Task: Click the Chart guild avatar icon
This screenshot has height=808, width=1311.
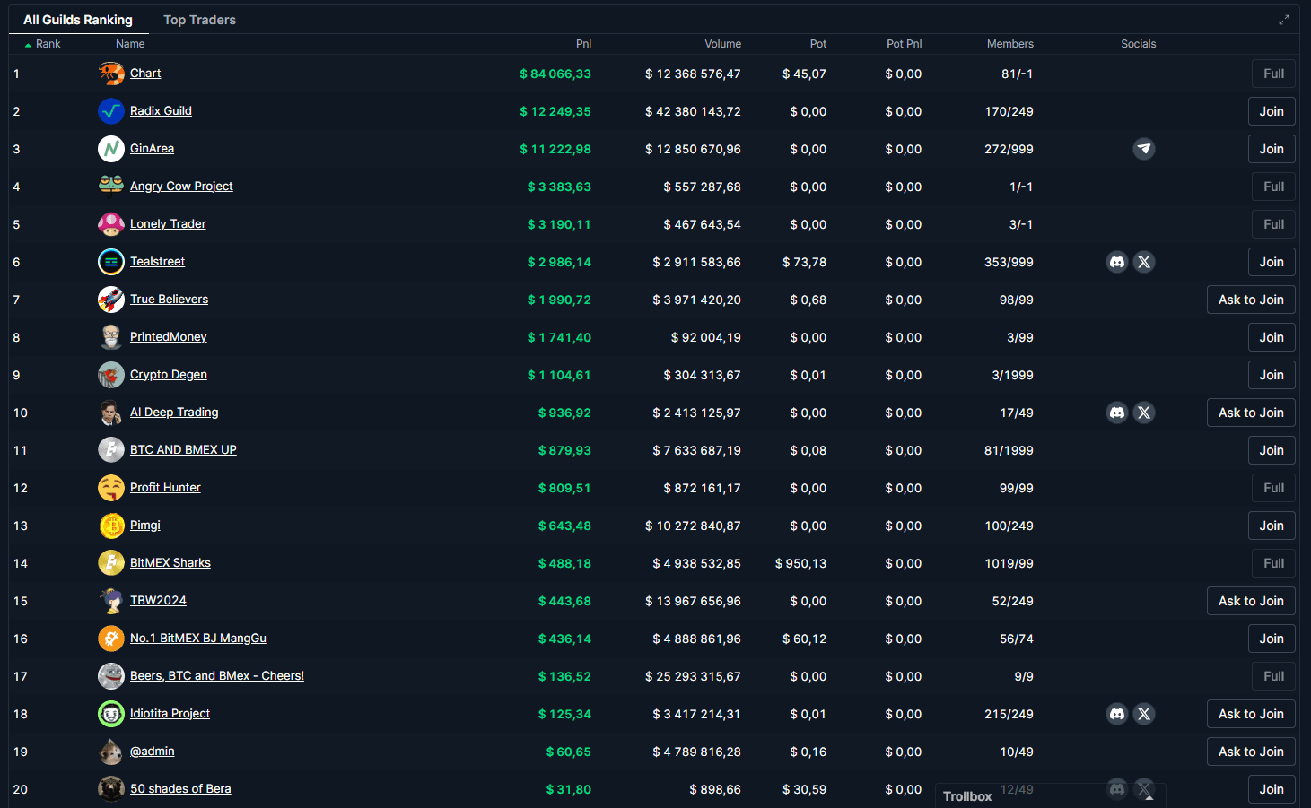Action: (x=111, y=74)
